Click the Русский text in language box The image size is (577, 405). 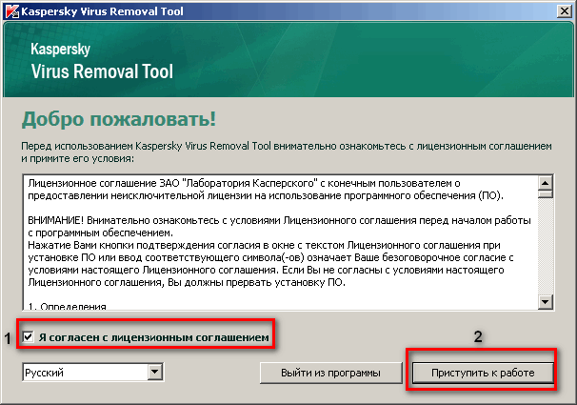click(44, 373)
